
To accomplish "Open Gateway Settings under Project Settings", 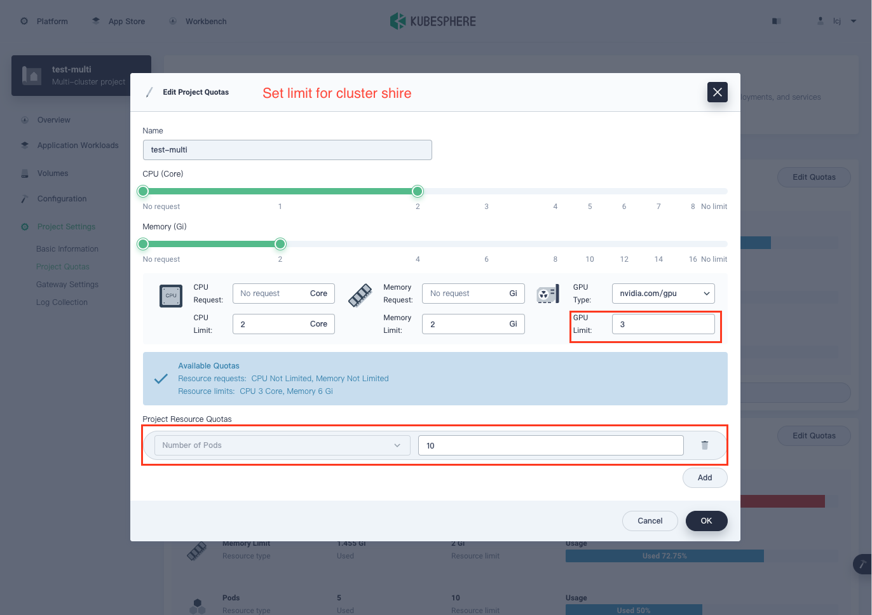I will (67, 284).
